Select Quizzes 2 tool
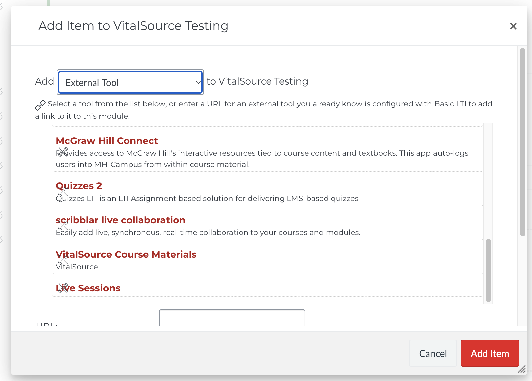 click(x=79, y=186)
